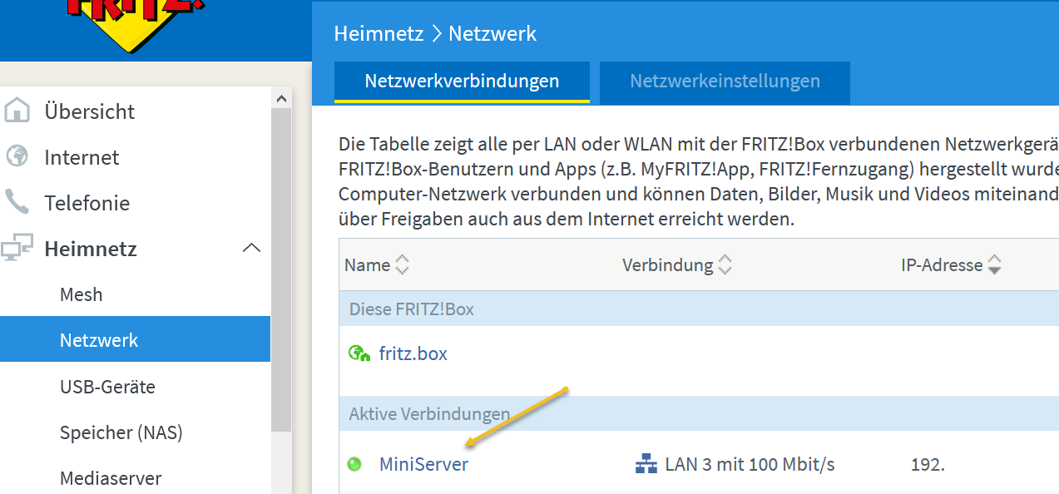The height and width of the screenshot is (494, 1059).
Task: Select the Netzwerk submenu item
Action: pyautogui.click(x=136, y=339)
